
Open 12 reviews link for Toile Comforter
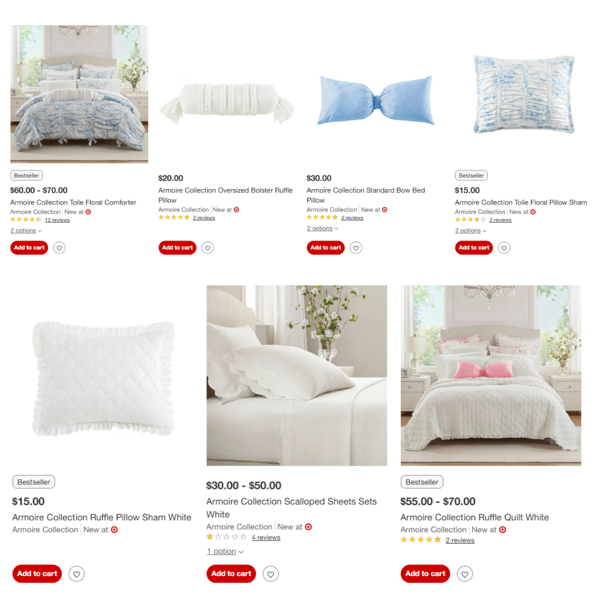point(57,220)
